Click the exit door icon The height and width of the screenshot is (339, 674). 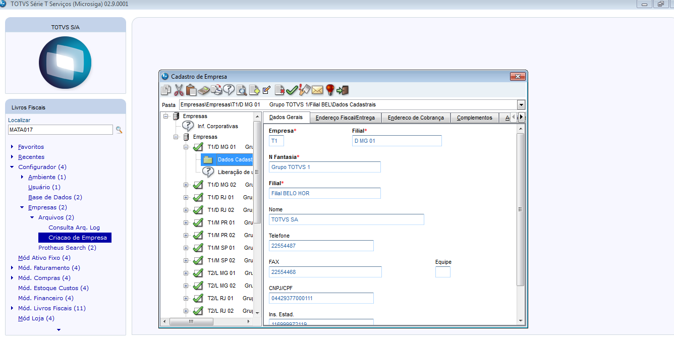pos(343,90)
